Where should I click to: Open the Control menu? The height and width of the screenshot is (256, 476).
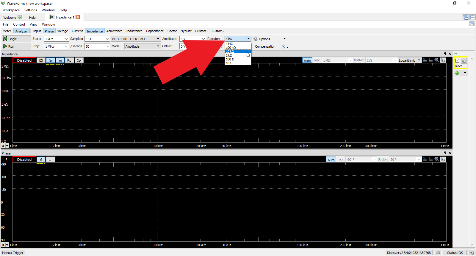pyautogui.click(x=19, y=24)
